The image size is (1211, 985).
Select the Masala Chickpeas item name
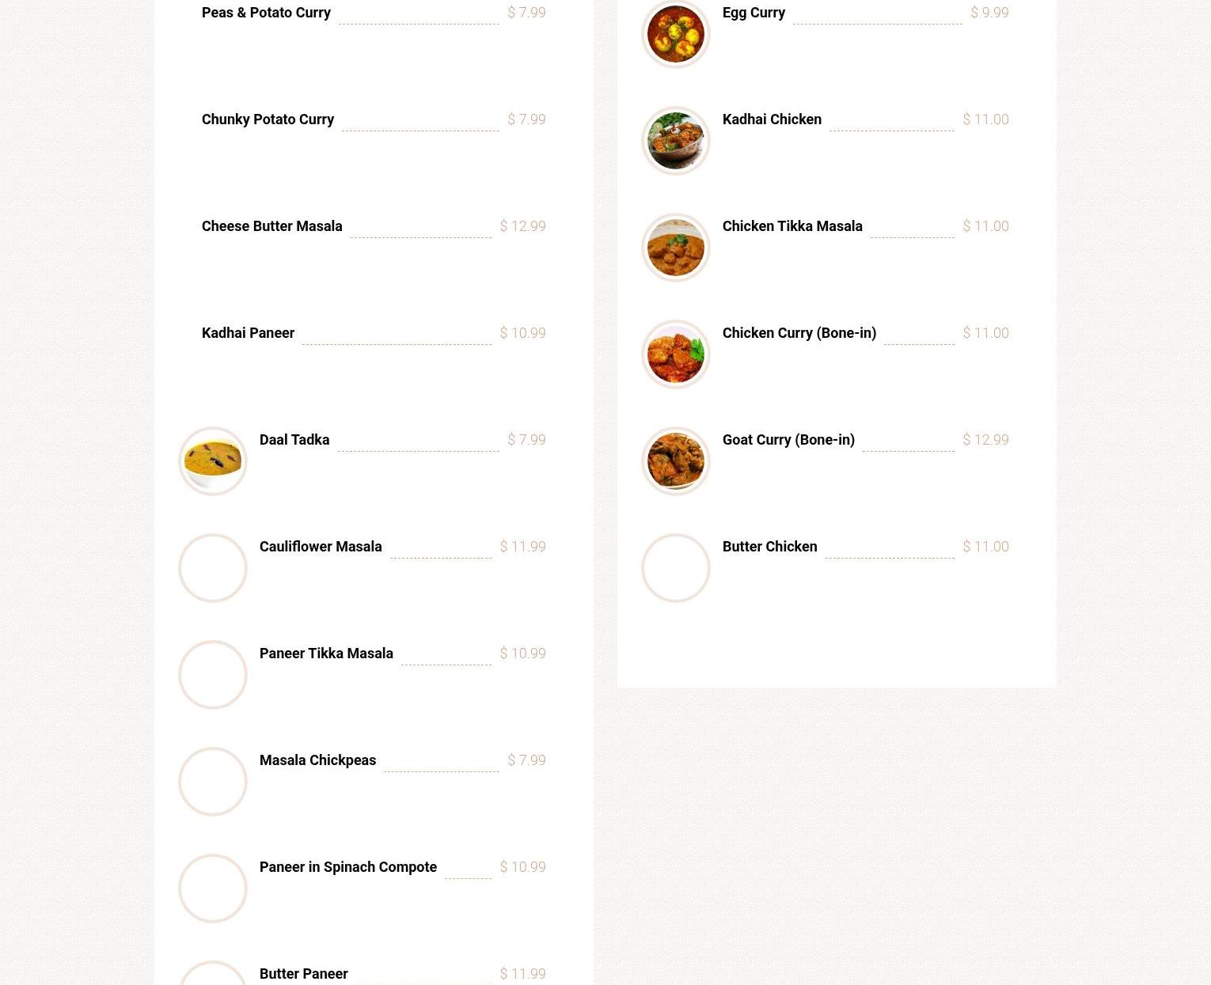click(x=317, y=760)
